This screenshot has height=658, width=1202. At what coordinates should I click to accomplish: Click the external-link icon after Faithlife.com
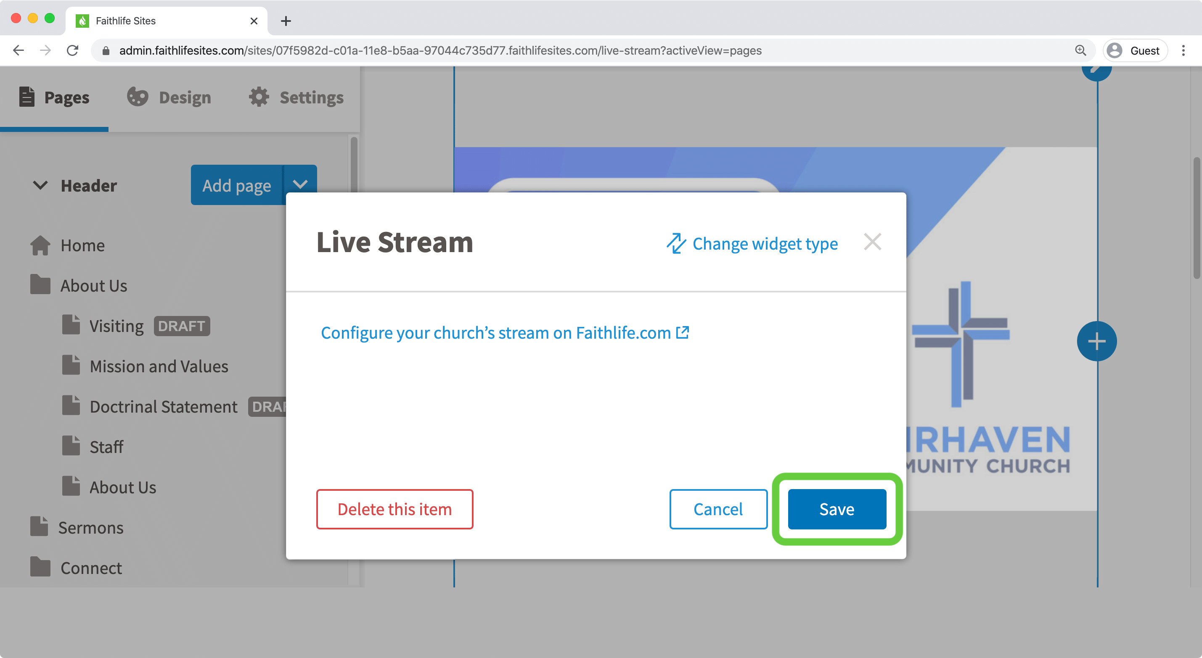tap(682, 332)
